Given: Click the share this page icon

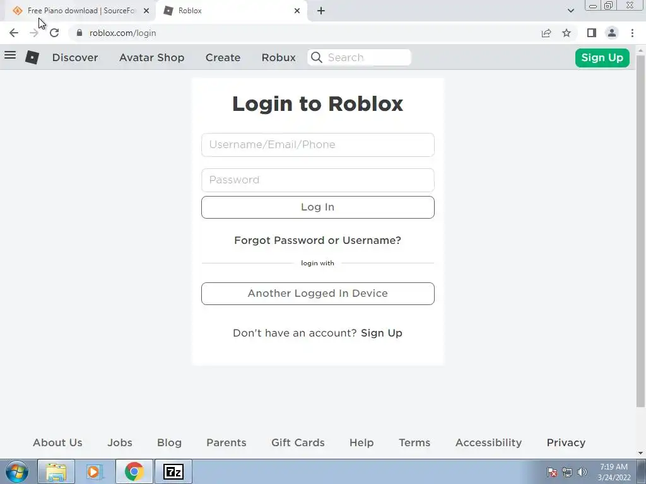Looking at the screenshot, I should click(546, 33).
